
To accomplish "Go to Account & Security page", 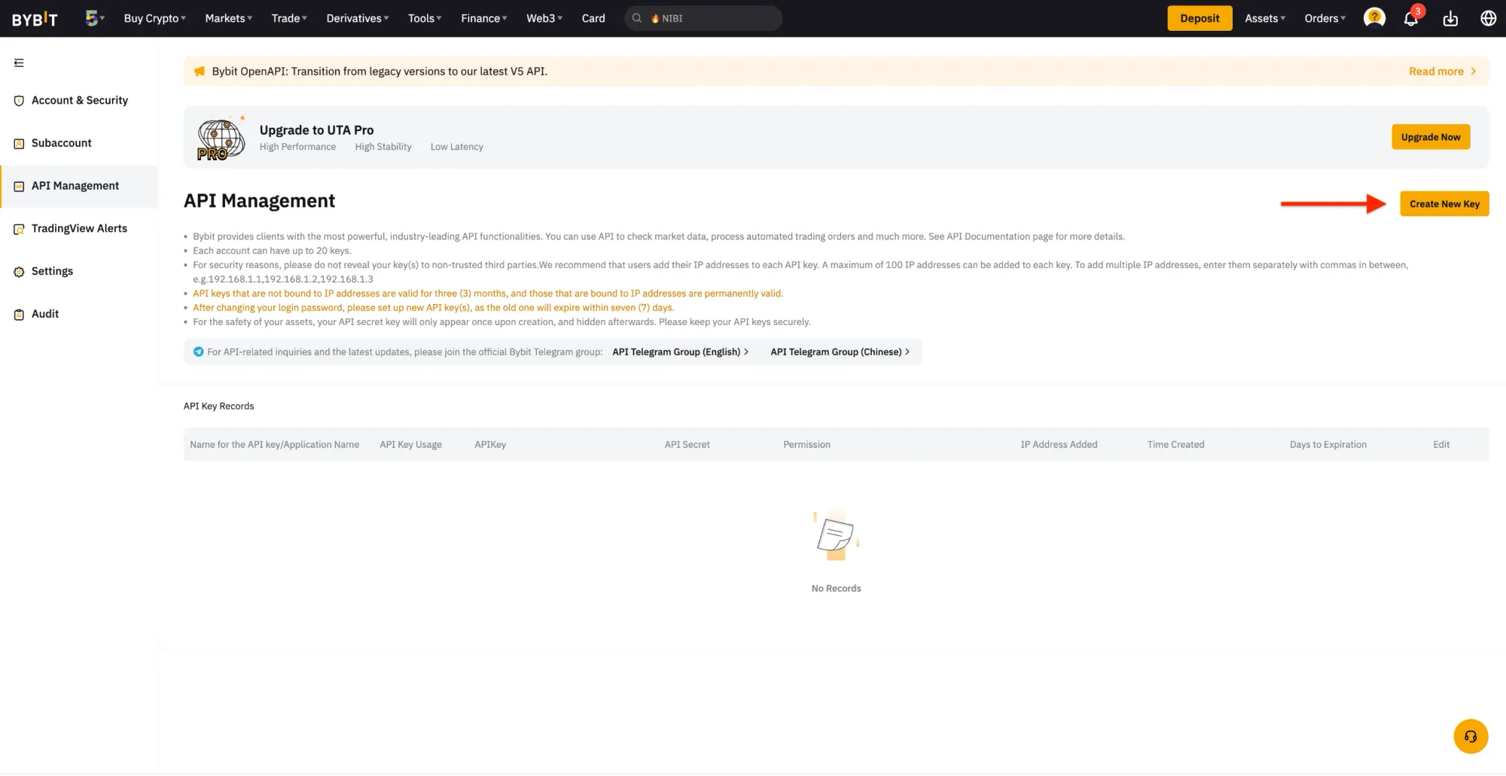I will 79,101.
